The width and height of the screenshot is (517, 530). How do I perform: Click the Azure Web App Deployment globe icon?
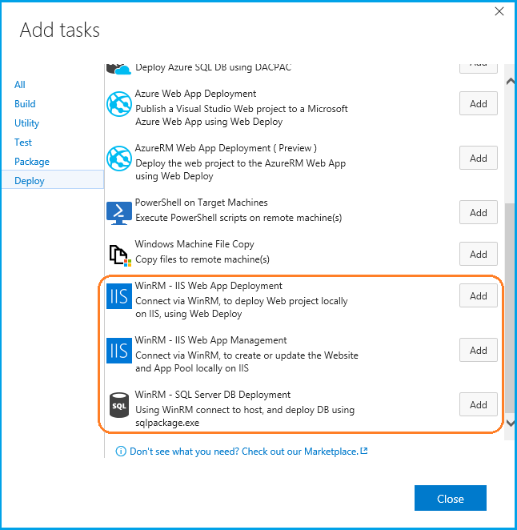119,104
